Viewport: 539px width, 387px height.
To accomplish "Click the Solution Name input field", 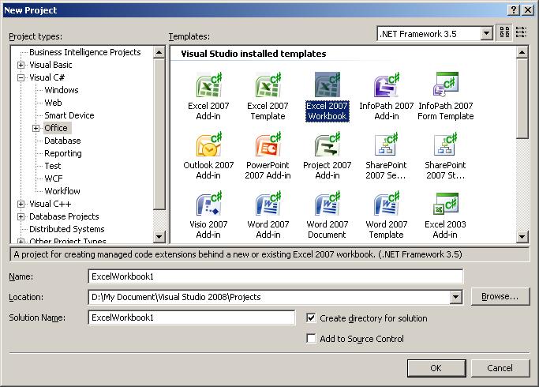I will pyautogui.click(x=192, y=317).
